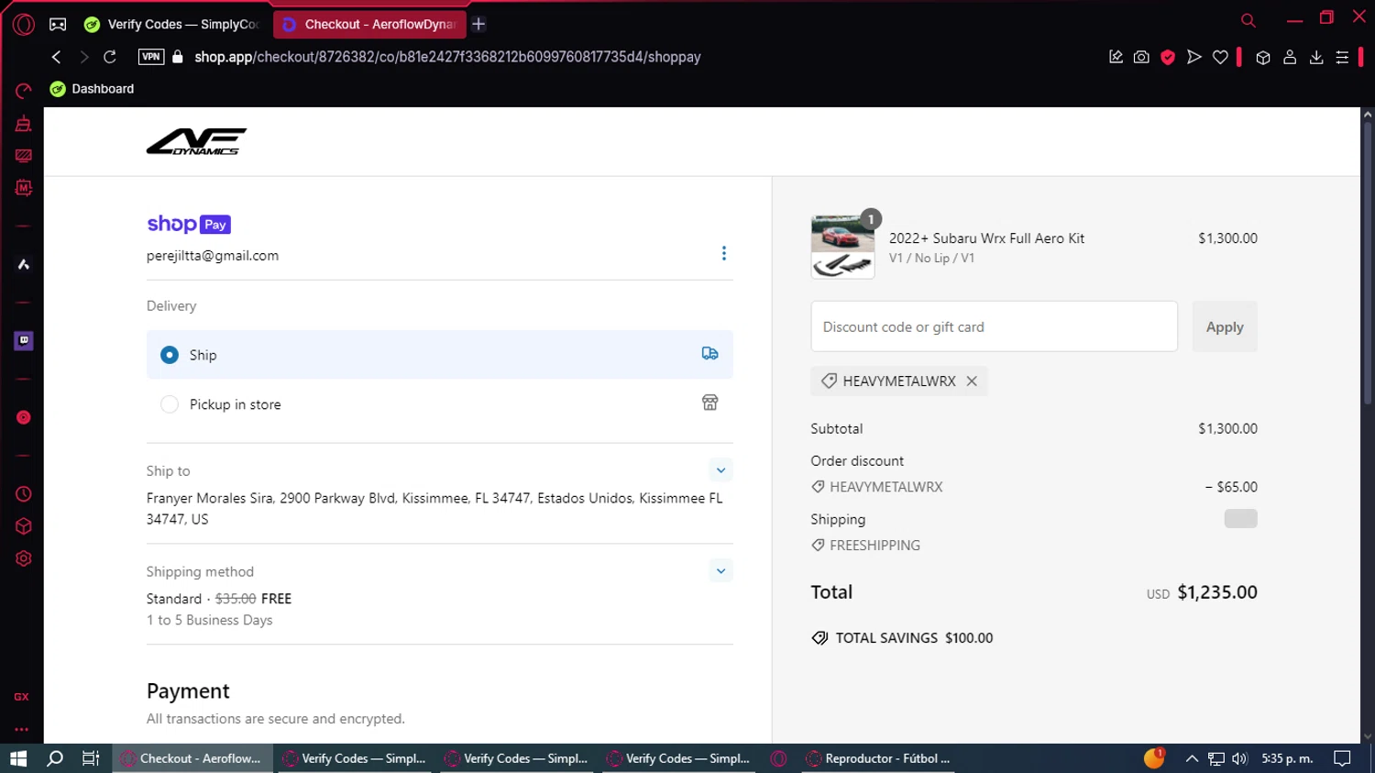Switch to Verify Codes — SimplyCodes tab
Image resolution: width=1375 pixels, height=773 pixels.
click(172, 25)
